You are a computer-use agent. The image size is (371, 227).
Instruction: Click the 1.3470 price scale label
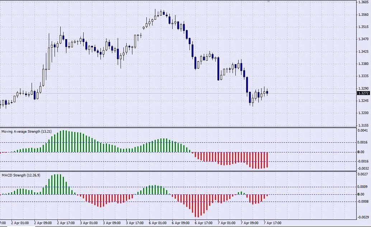(x=363, y=39)
